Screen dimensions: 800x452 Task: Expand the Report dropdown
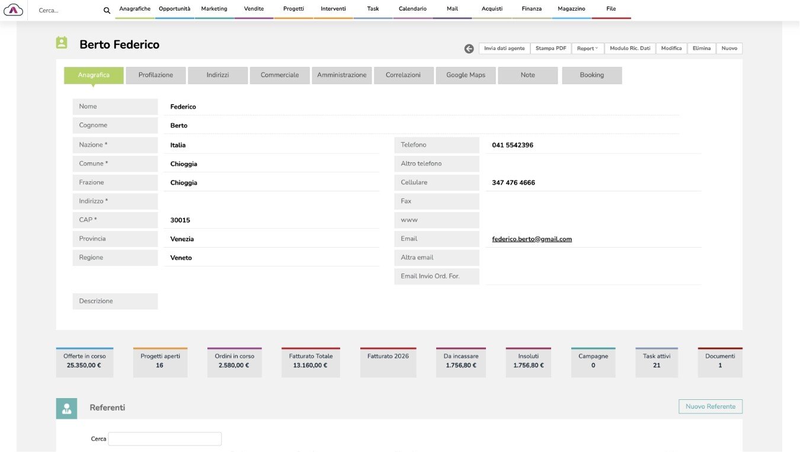click(587, 49)
